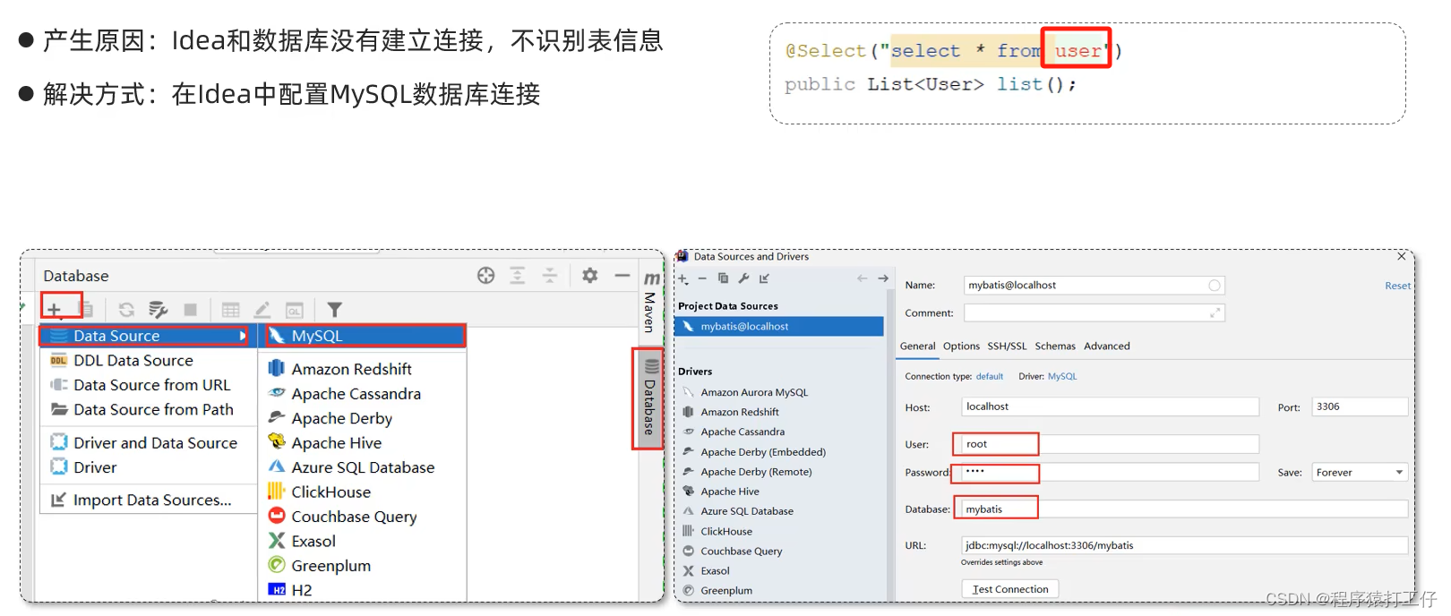Choose Amazon Redshift in submenu

pyautogui.click(x=364, y=369)
